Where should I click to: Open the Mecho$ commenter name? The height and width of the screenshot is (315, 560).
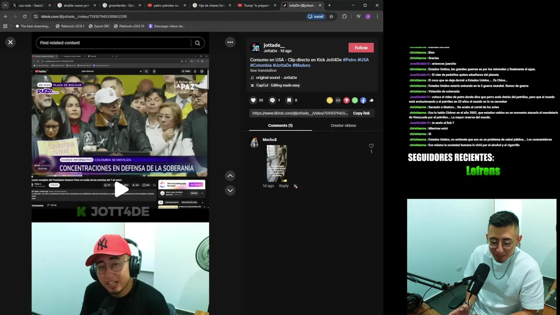coord(269,140)
